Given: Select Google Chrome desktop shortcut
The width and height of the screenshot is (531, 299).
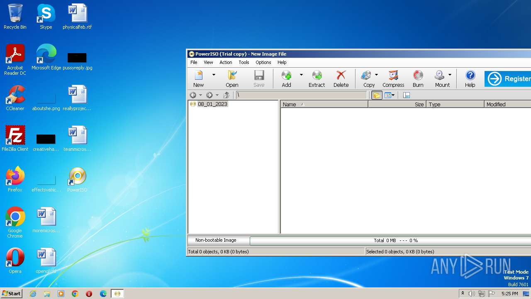Looking at the screenshot, I should pyautogui.click(x=15, y=223).
